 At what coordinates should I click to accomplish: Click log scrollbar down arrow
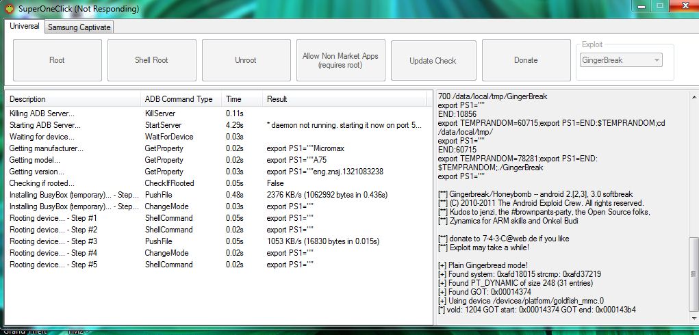pyautogui.click(x=694, y=320)
